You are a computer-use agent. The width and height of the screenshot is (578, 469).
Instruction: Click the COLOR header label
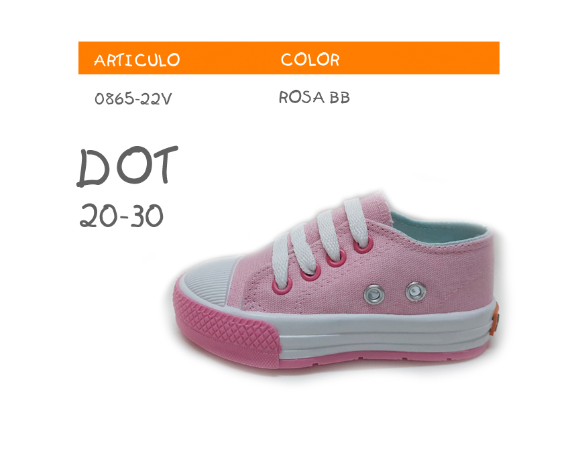point(310,60)
